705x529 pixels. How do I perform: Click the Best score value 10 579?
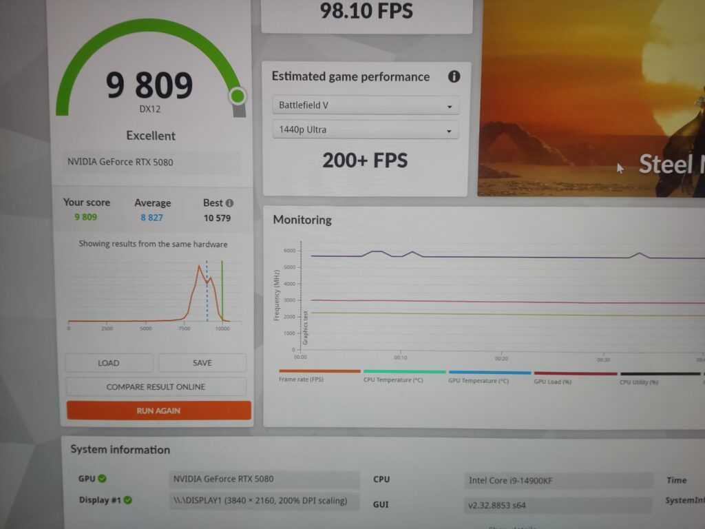[x=217, y=218]
